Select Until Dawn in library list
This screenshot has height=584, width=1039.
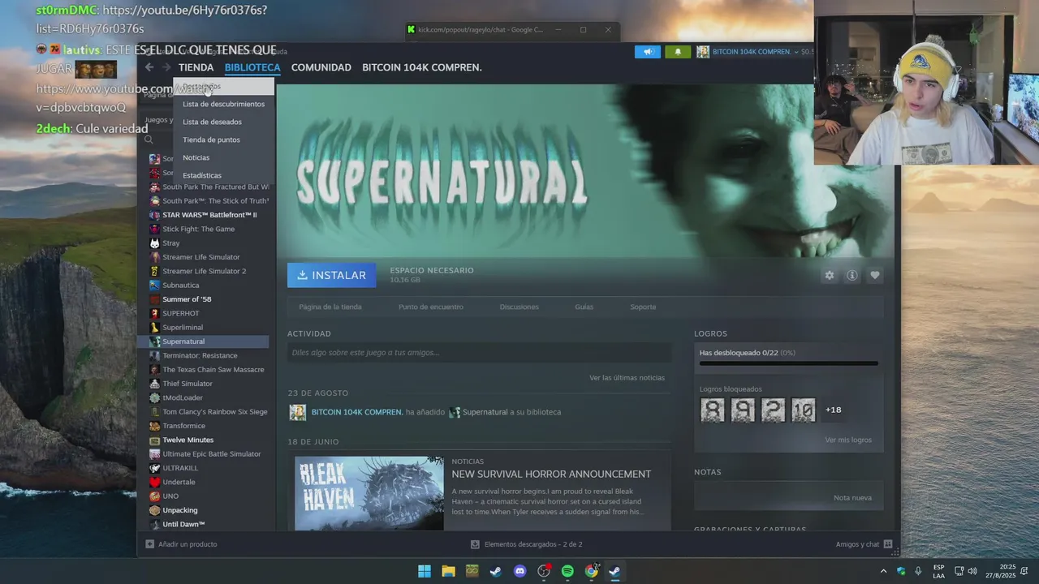pos(183,524)
